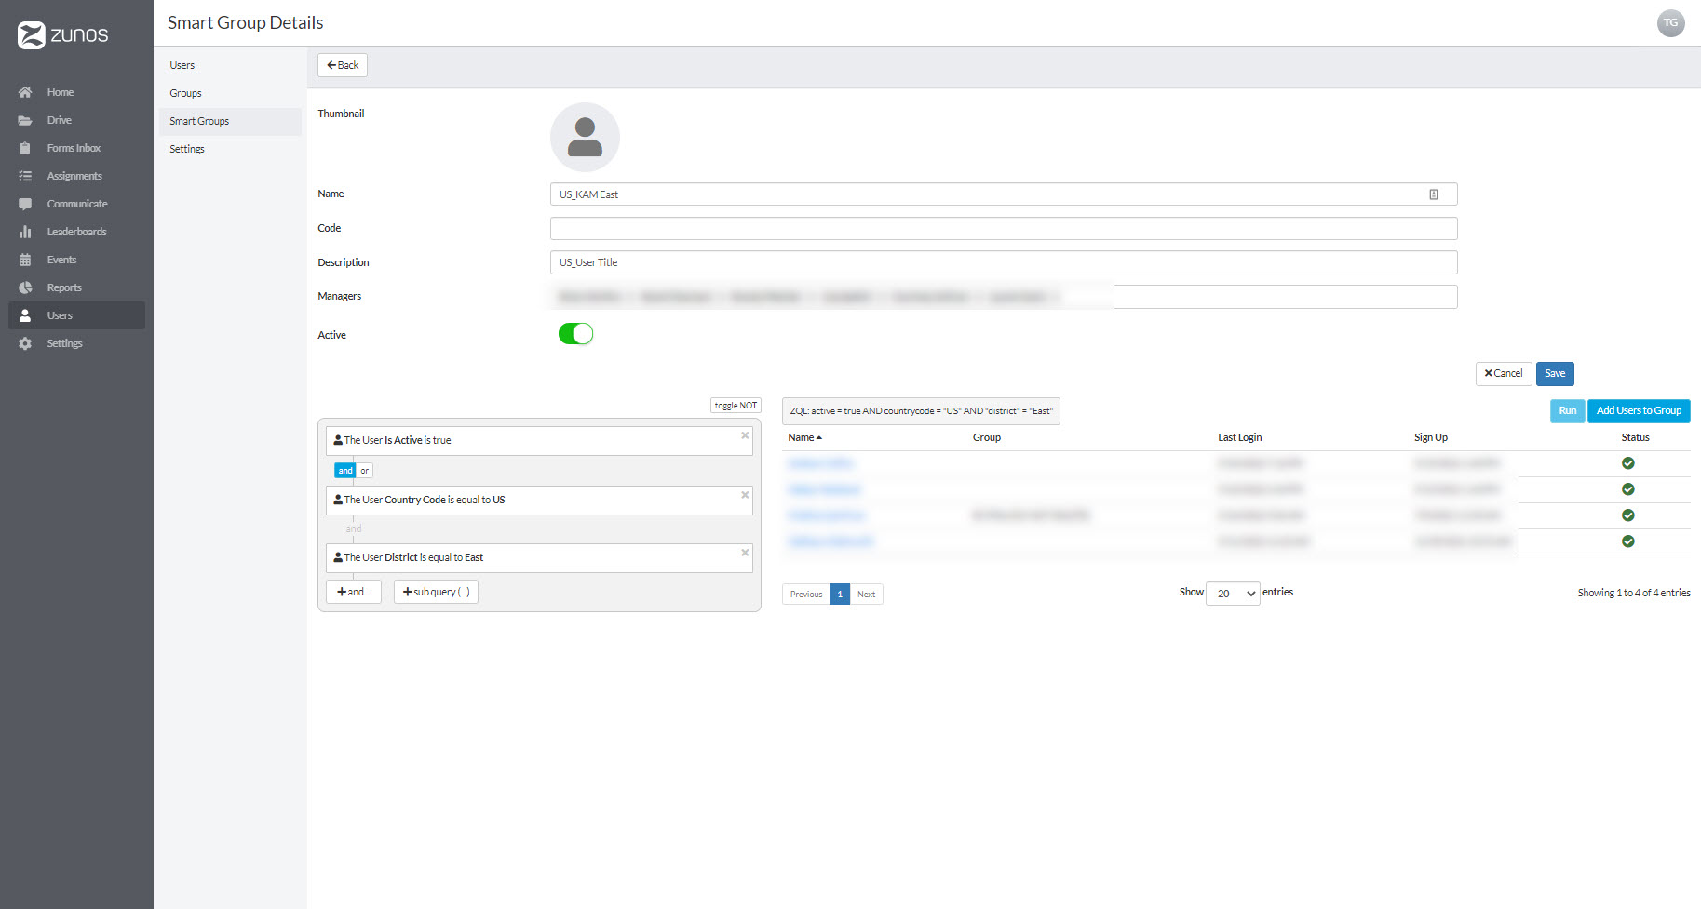Click into the Code input field
The image size is (1701, 909).
click(1004, 229)
